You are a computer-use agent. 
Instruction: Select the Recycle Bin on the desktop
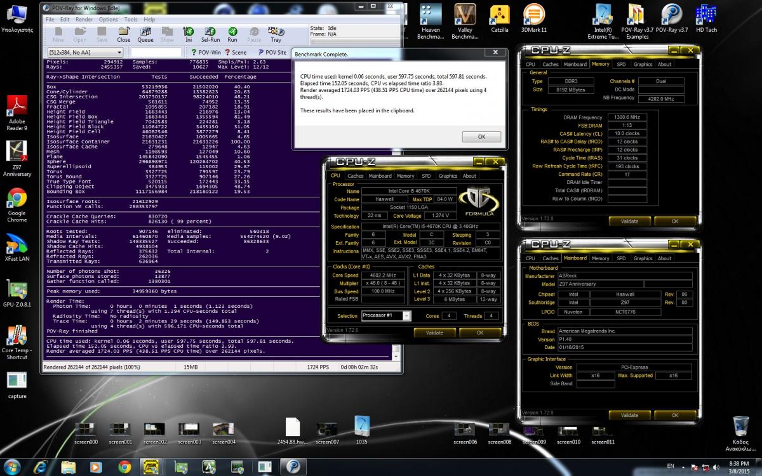pyautogui.click(x=741, y=433)
